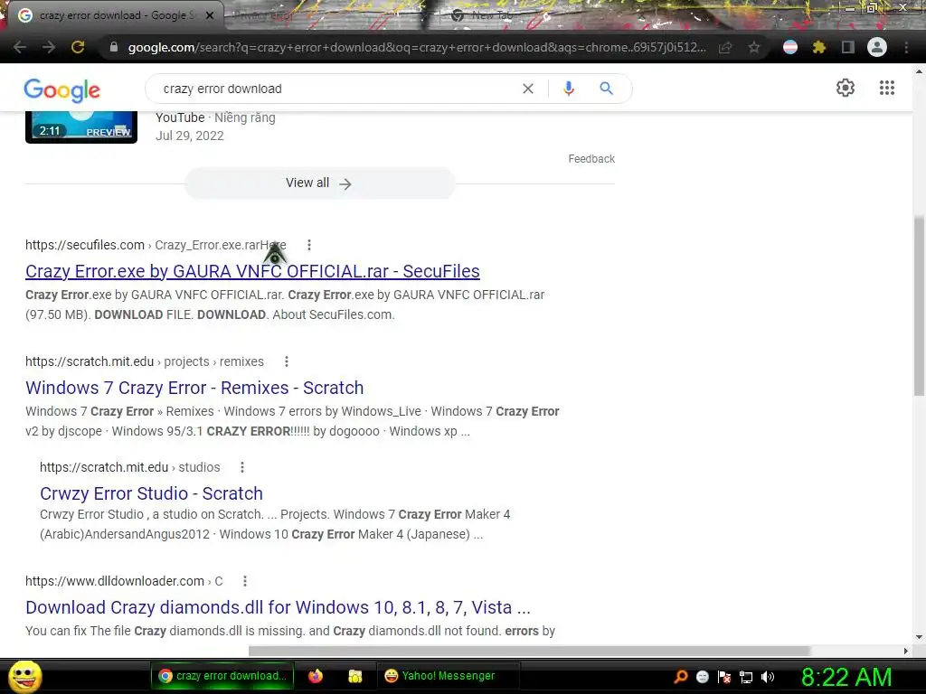Screen dimensions: 926x694
Task: Open more options for secufiles.com result
Action: [x=309, y=245]
